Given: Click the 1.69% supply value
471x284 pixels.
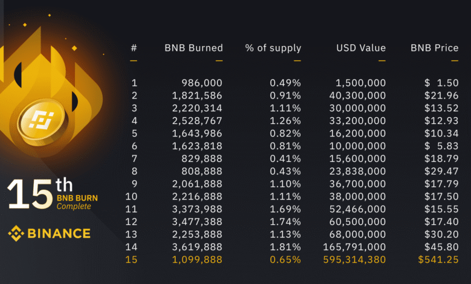Looking at the screenshot, I should tap(286, 209).
